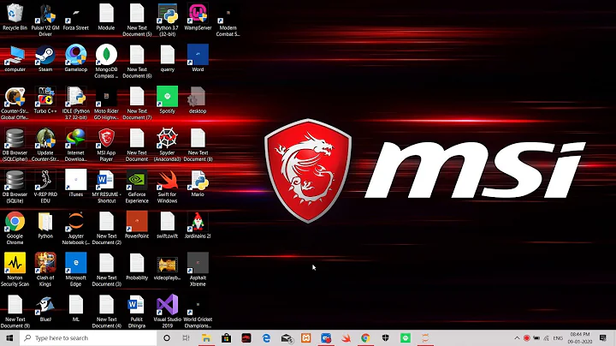
Task: Select the World Cricket Championship icon
Action: click(x=198, y=312)
